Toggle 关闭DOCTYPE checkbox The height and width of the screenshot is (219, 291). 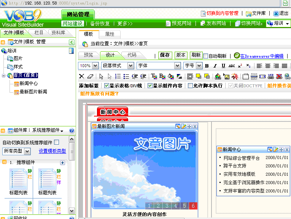(x=231, y=85)
